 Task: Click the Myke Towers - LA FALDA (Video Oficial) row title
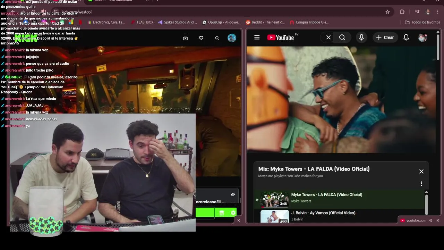coord(327,195)
